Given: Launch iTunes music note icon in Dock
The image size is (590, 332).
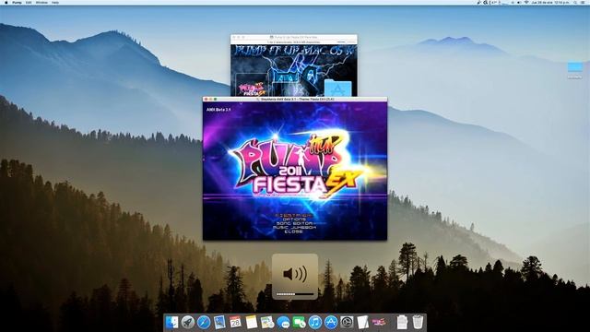Looking at the screenshot, I should click(x=315, y=322).
